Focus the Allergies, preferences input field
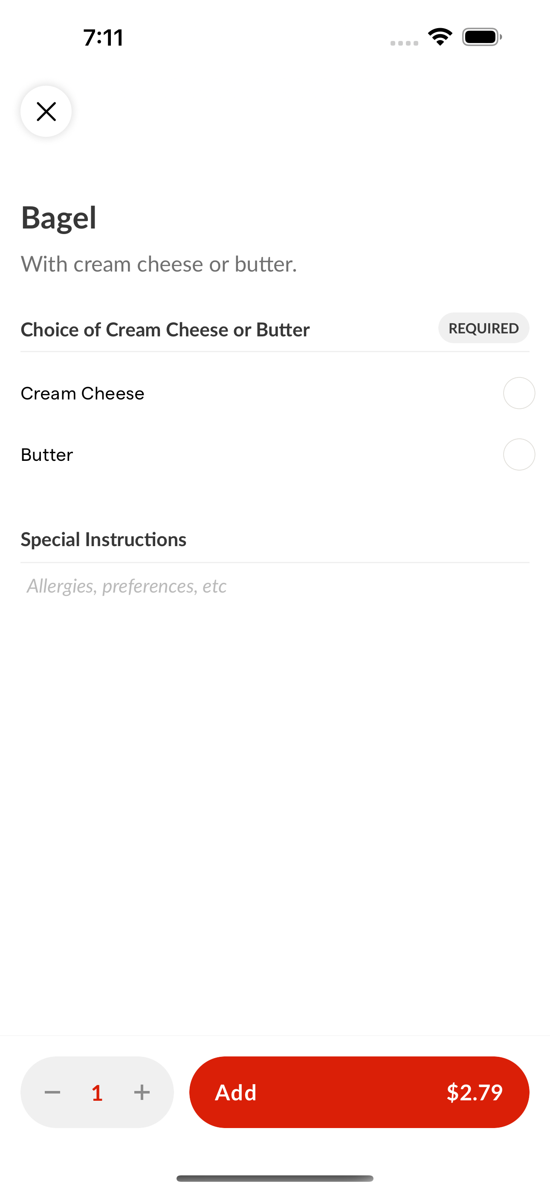 pyautogui.click(x=275, y=586)
